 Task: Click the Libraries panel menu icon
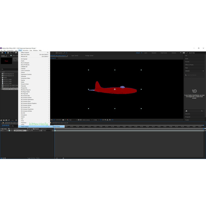pyautogui.click(x=203, y=71)
